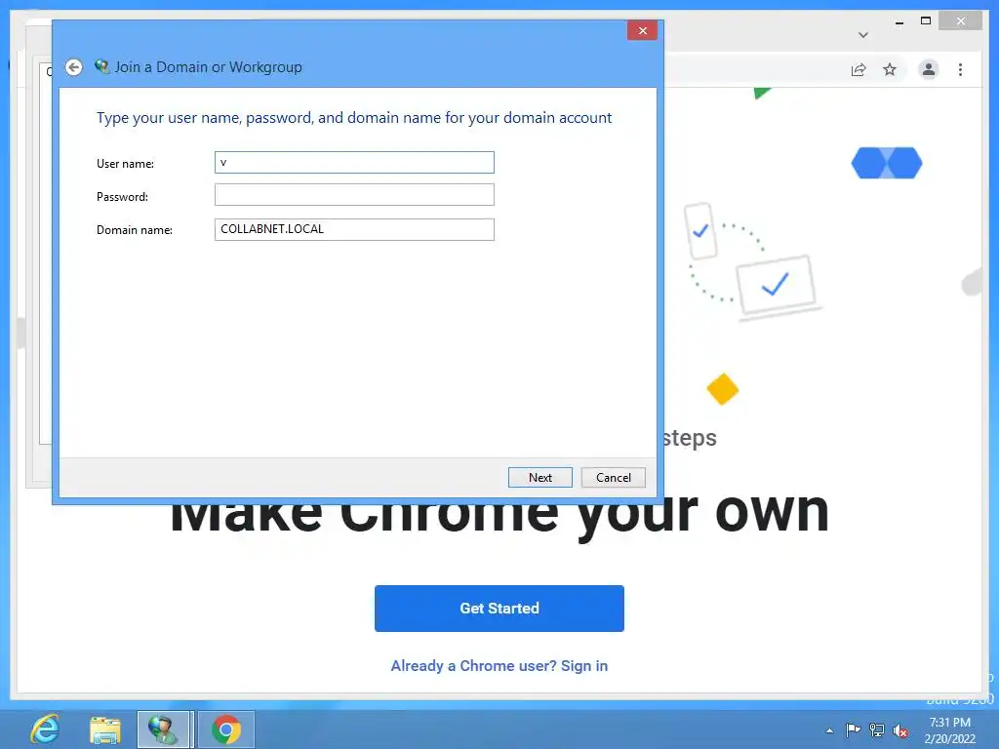This screenshot has width=999, height=749.
Task: Start Chrome setup via Get Started
Action: pos(499,609)
